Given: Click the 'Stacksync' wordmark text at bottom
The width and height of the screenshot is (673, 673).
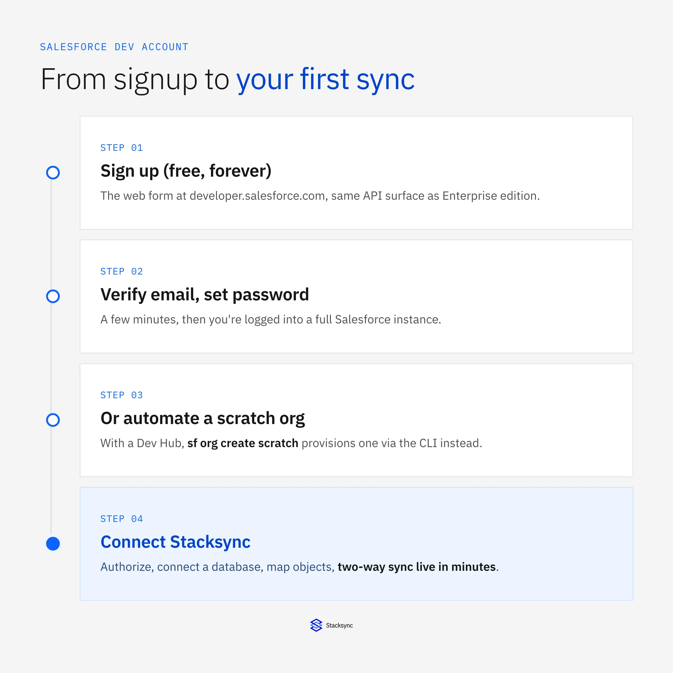Looking at the screenshot, I should click(x=339, y=626).
